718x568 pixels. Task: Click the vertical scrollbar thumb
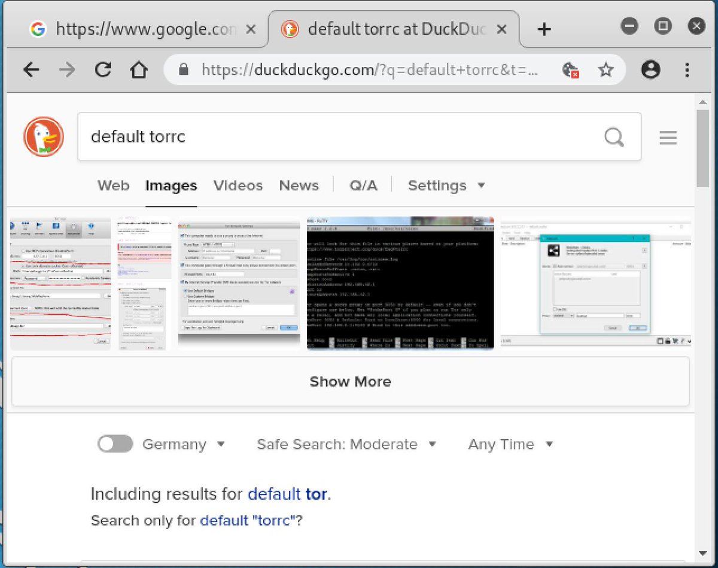tap(704, 148)
